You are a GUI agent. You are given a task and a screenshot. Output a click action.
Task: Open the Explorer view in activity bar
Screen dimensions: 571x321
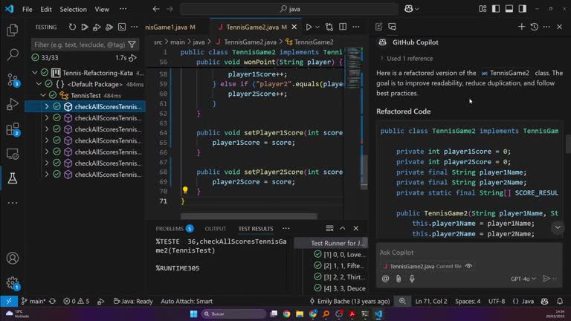click(x=13, y=30)
